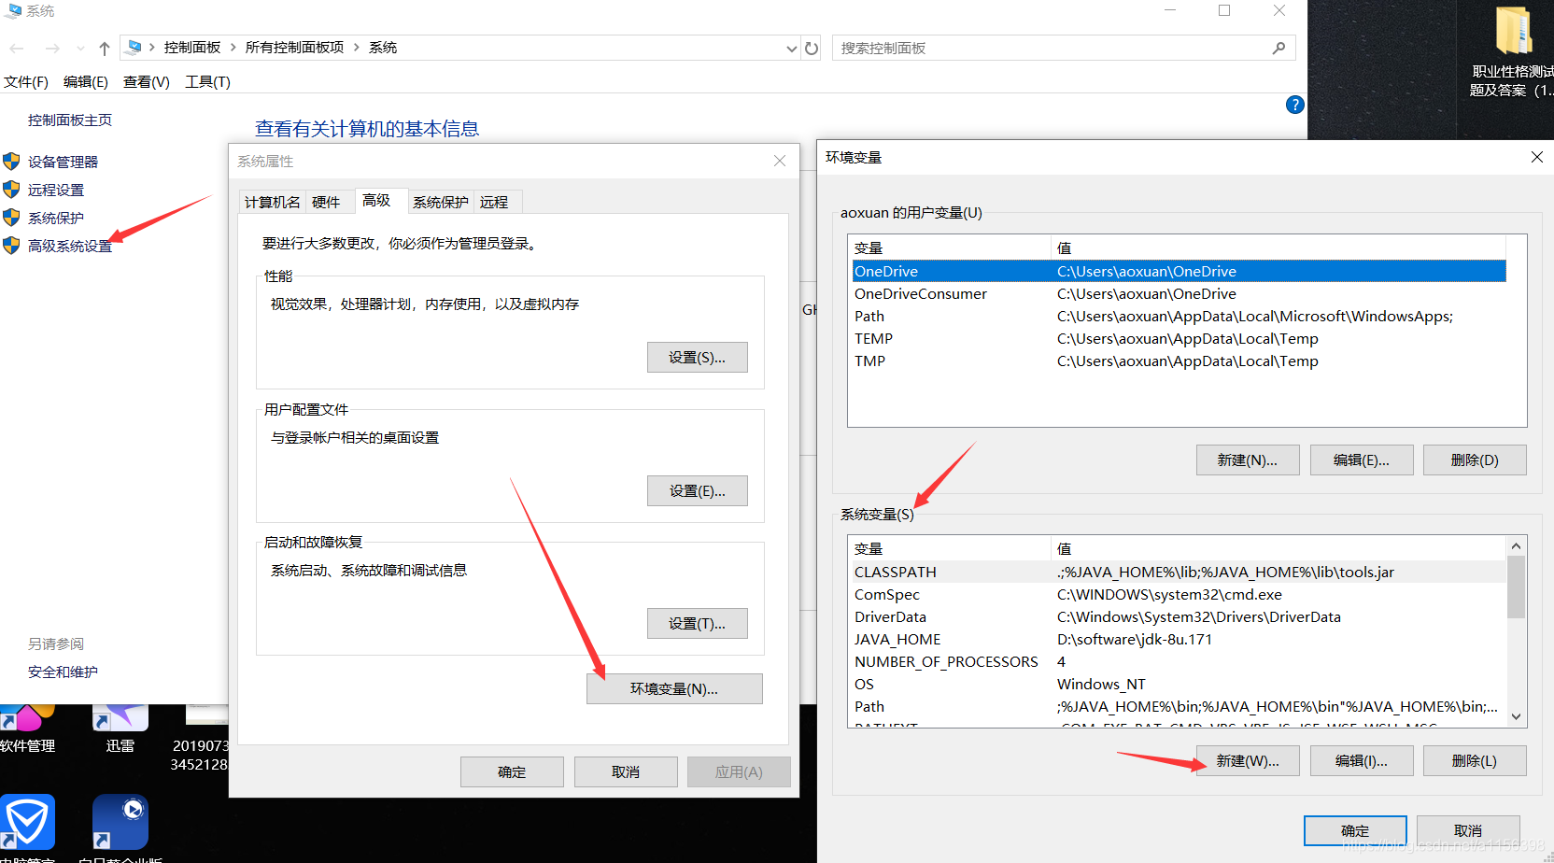The image size is (1554, 863).
Task: Select NUMBER_OF_PROCESSORS system variable row
Action: 1179,661
